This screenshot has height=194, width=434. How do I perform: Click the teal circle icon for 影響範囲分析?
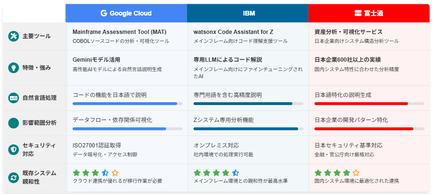(13, 123)
